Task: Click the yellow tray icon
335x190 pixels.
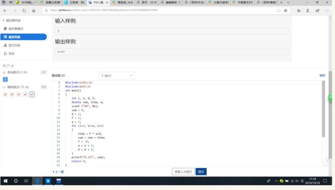Action: pyautogui.click(x=281, y=181)
